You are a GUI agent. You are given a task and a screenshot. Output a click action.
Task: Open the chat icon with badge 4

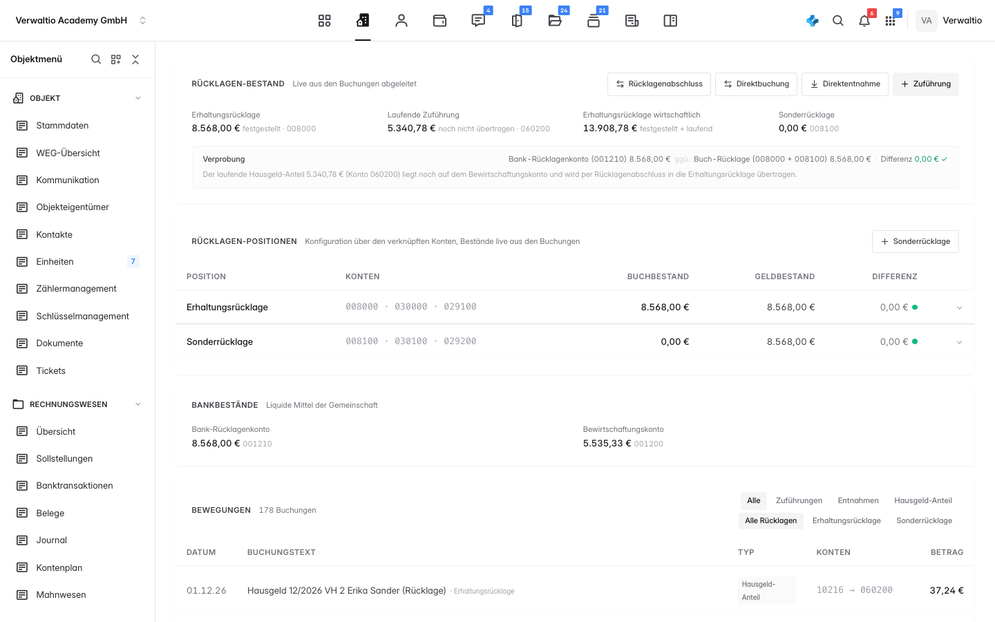[x=478, y=21]
